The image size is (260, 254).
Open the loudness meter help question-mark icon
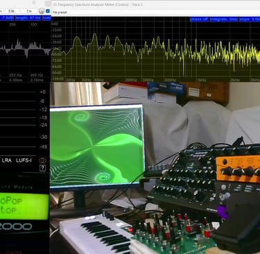[42, 168]
